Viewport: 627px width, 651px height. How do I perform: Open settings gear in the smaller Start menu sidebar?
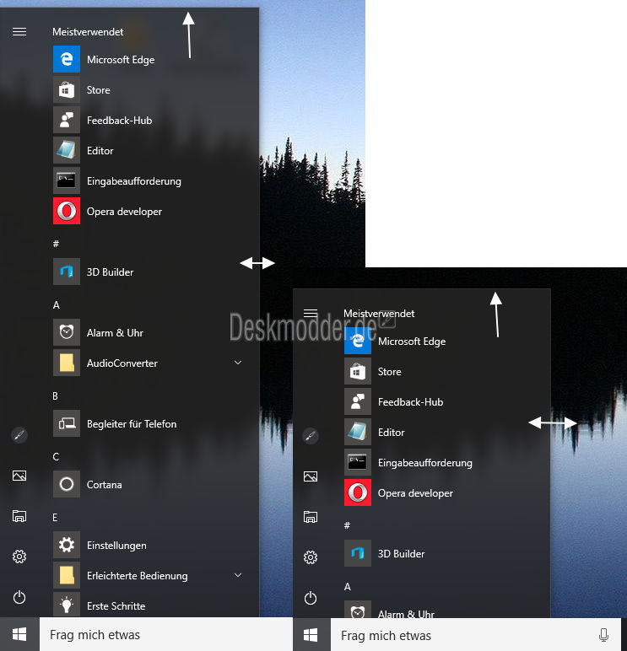pyautogui.click(x=311, y=557)
